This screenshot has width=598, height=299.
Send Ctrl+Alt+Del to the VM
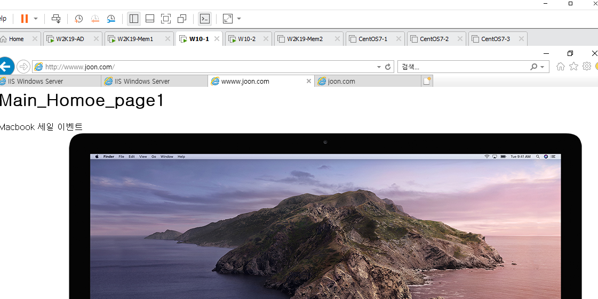56,19
